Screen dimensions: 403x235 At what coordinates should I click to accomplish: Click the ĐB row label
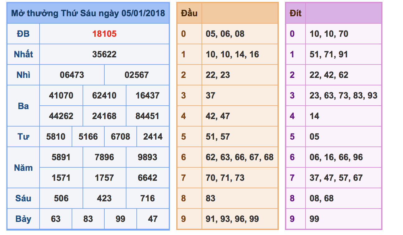pyautogui.click(x=23, y=34)
